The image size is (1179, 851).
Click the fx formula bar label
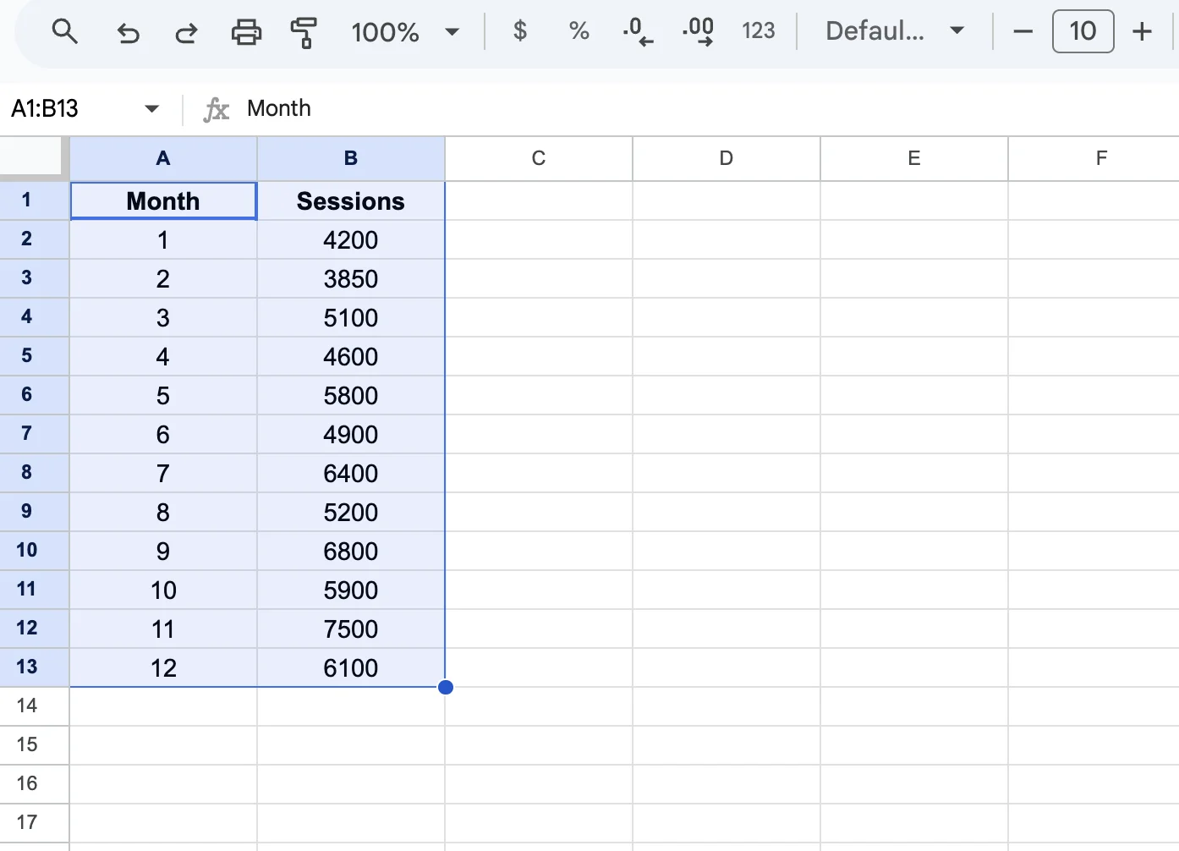(x=217, y=108)
